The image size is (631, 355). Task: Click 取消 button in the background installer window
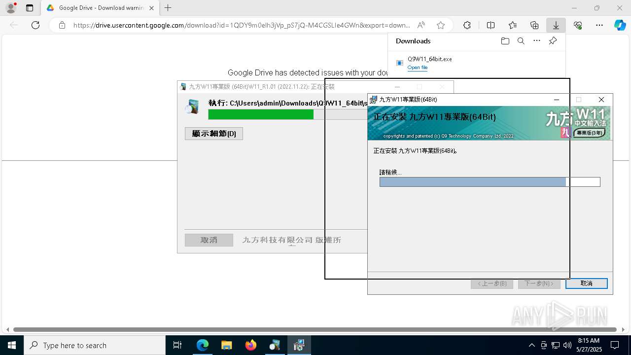[x=209, y=240]
